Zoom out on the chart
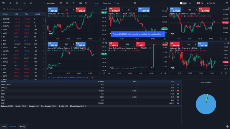 tap(67, 3)
